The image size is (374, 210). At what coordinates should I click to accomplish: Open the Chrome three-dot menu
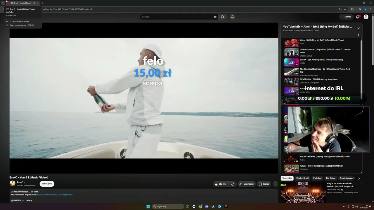click(x=370, y=9)
